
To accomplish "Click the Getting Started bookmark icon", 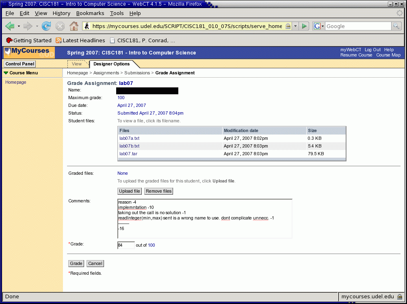I will [x=9, y=41].
